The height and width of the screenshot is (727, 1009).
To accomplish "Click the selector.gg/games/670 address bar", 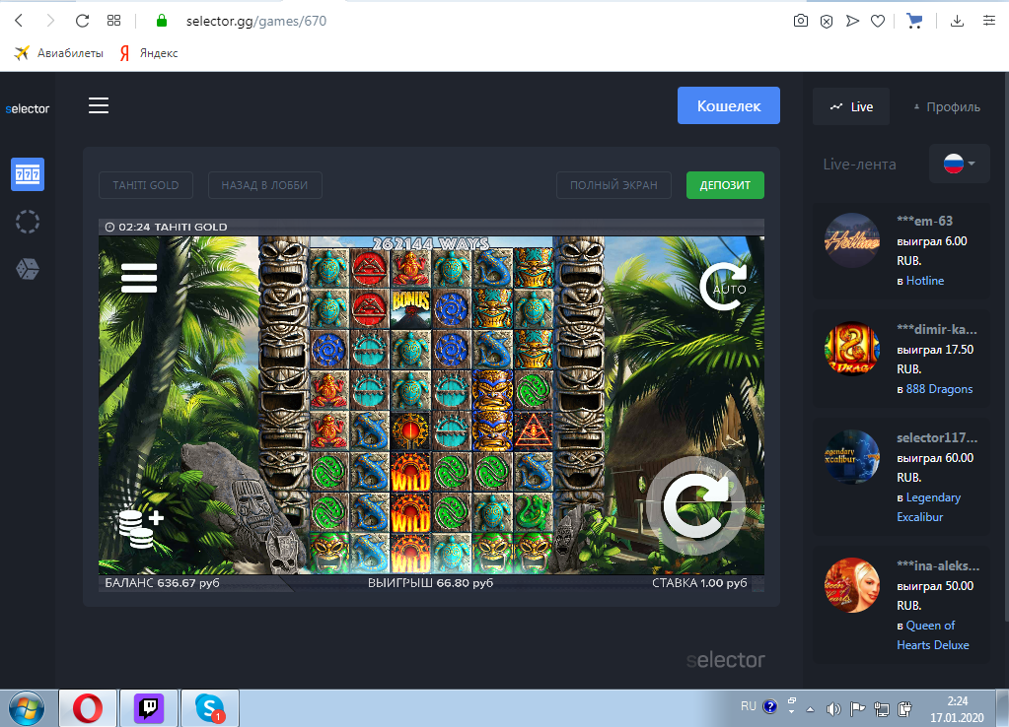I will (x=256, y=22).
